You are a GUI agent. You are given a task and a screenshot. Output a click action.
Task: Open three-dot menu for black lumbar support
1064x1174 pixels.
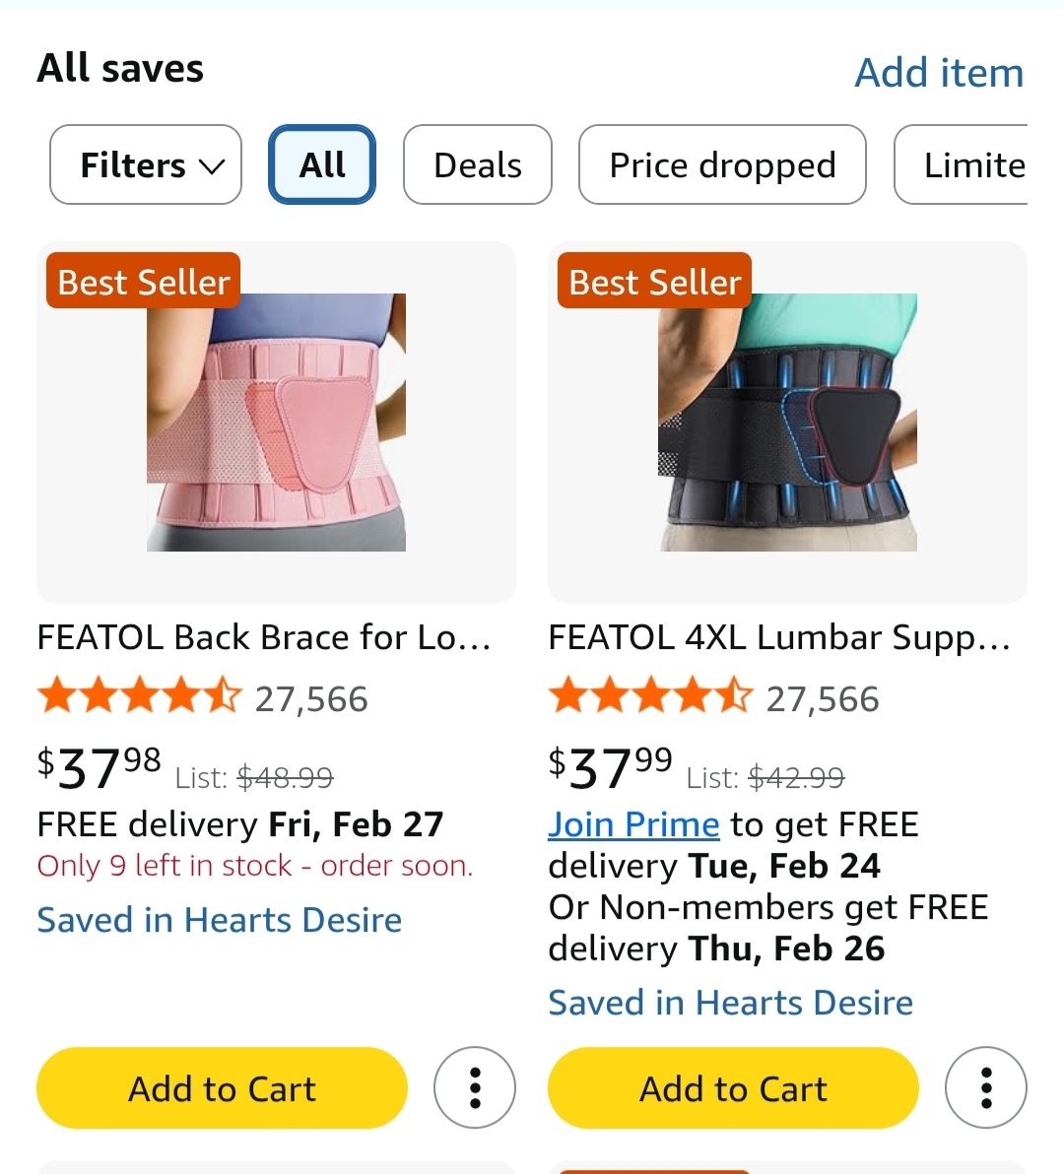(x=985, y=1087)
